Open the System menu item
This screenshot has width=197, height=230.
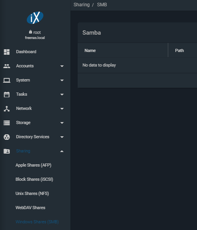click(x=23, y=80)
